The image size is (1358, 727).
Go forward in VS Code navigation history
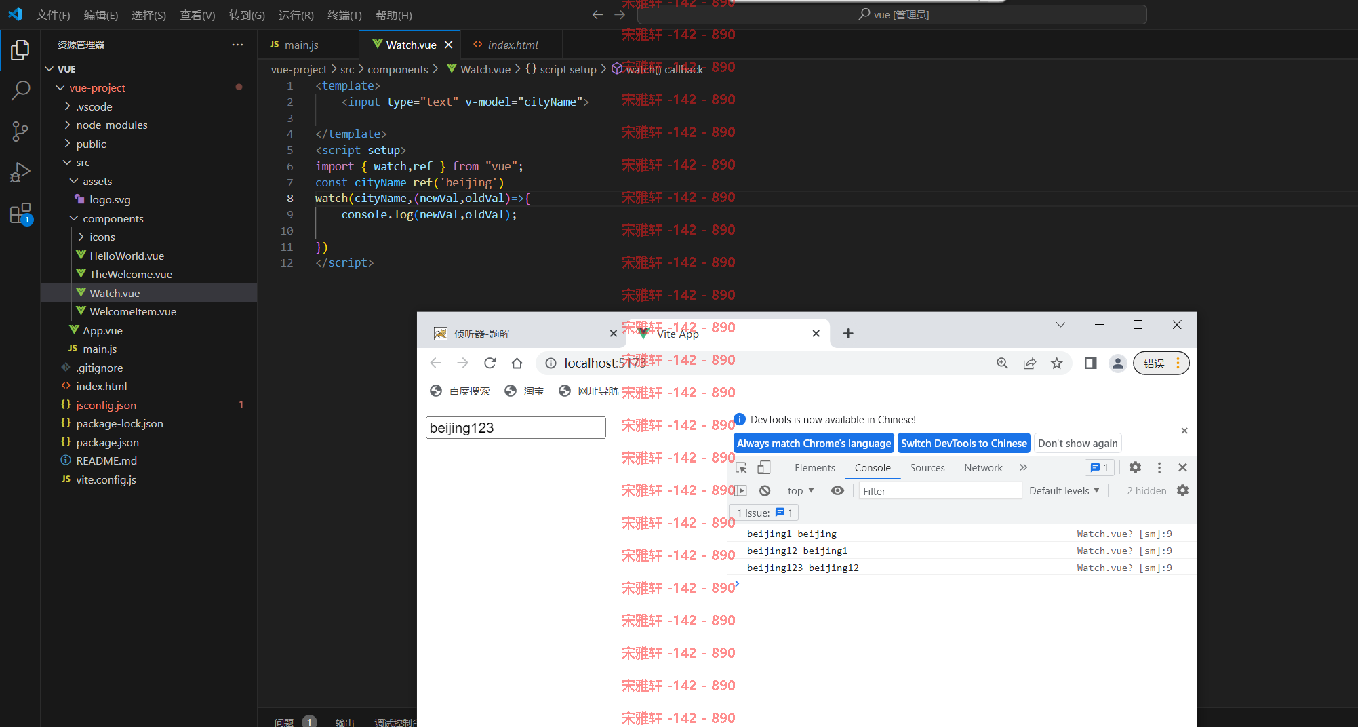tap(620, 14)
